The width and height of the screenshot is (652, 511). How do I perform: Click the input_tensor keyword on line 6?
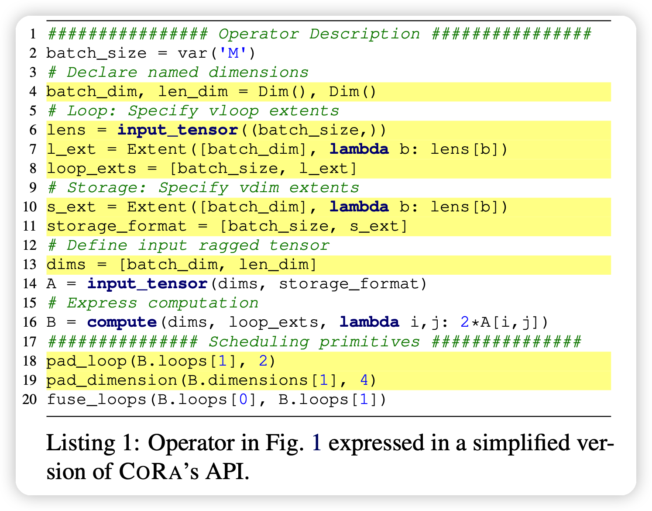[x=177, y=130]
